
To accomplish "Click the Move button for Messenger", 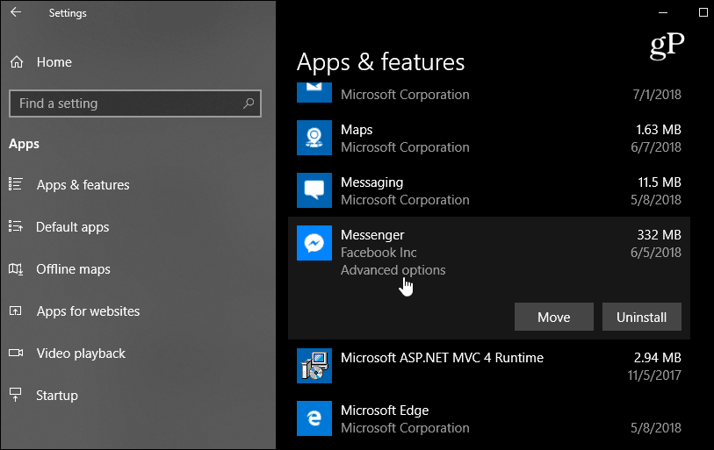I will (x=553, y=317).
